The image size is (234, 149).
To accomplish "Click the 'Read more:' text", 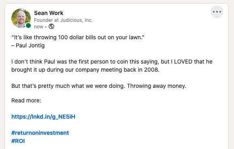I will 26,100.
